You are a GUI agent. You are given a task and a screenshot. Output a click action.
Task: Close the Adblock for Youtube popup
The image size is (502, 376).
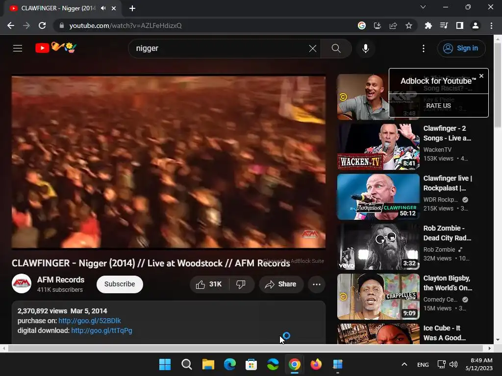(481, 76)
